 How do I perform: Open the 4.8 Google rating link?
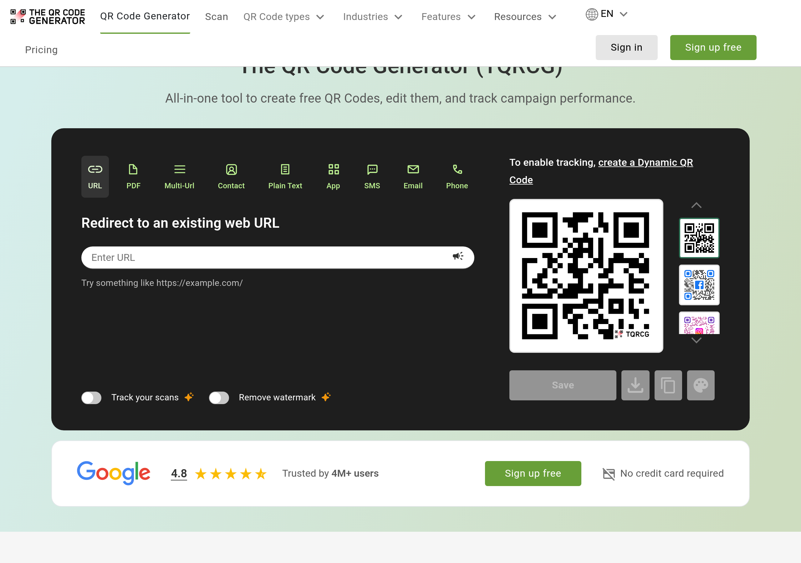[179, 473]
